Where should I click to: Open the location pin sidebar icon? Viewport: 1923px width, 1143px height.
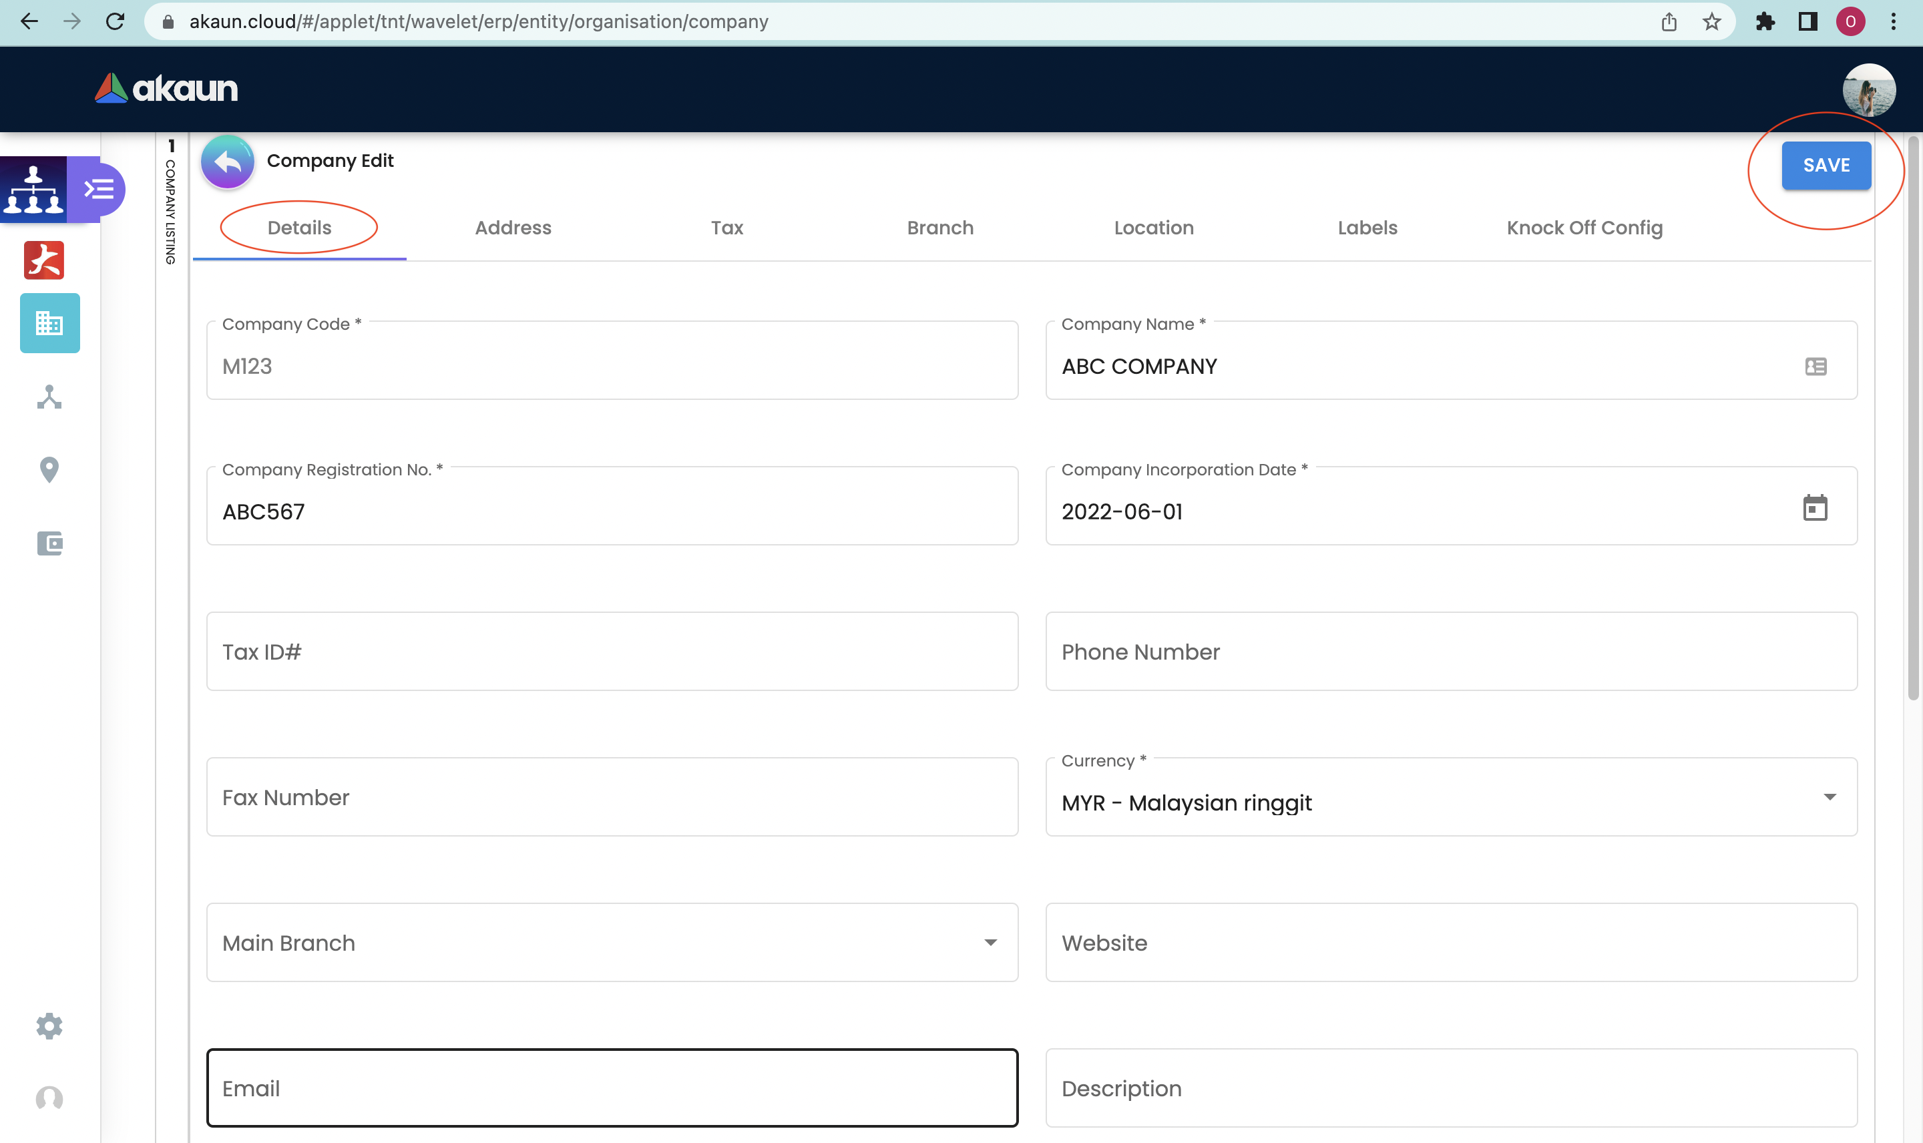click(49, 470)
